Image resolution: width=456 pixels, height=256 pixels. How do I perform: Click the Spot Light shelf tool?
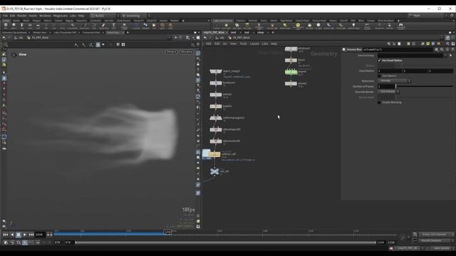(237, 26)
